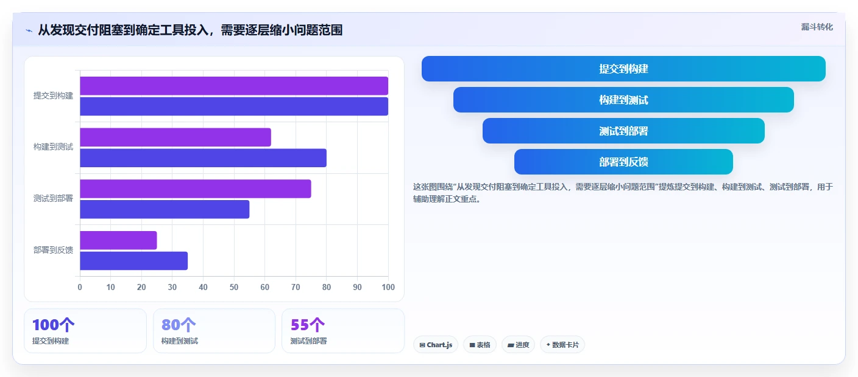This screenshot has height=377, width=858.
Task: Click the 部署到反馈 y-axis label
Action: (53, 250)
